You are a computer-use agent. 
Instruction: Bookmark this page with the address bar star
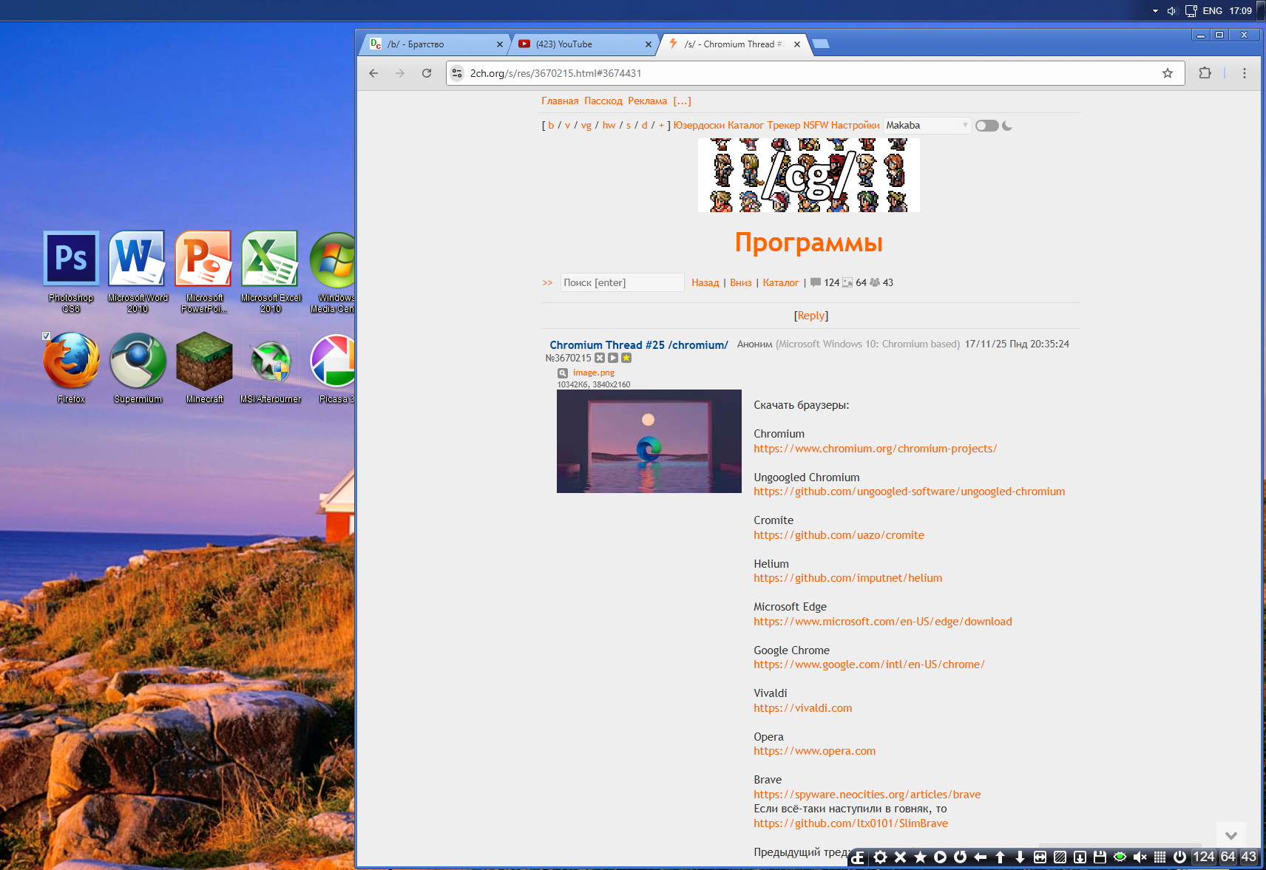[x=1168, y=73]
